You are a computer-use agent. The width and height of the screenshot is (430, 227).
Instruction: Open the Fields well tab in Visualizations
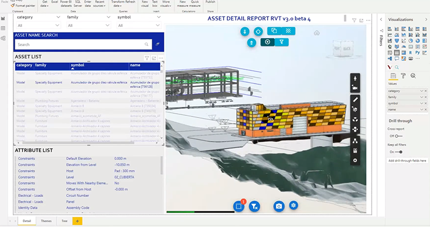click(x=393, y=76)
